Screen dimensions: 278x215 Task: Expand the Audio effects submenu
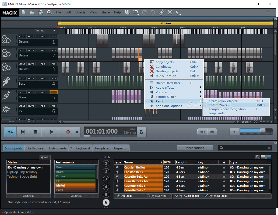165,87
